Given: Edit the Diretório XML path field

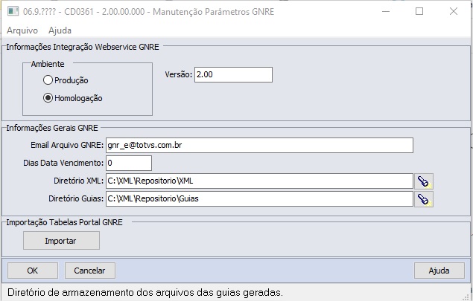Looking at the screenshot, I should point(259,181).
